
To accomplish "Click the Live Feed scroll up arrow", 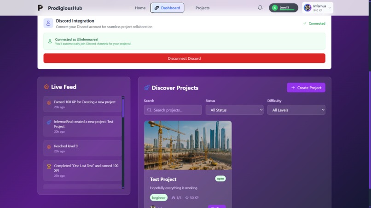I will [123, 97].
